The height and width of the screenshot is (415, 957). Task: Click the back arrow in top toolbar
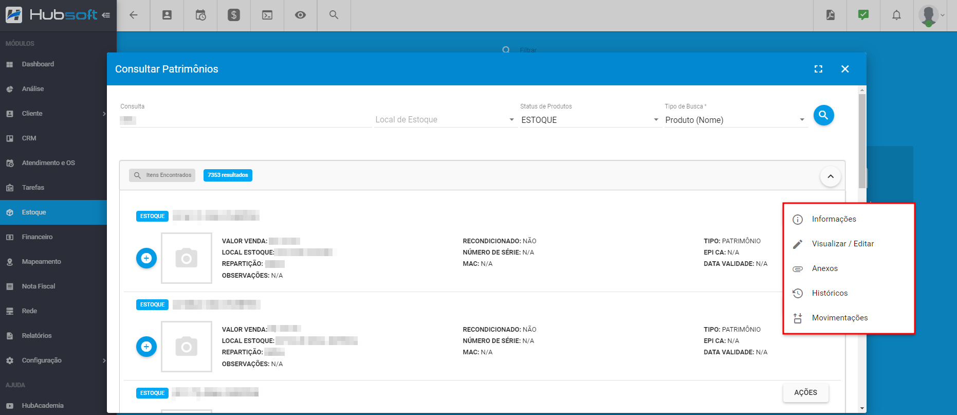[134, 15]
